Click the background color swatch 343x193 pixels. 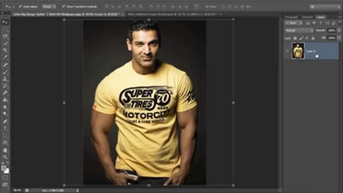7,171
